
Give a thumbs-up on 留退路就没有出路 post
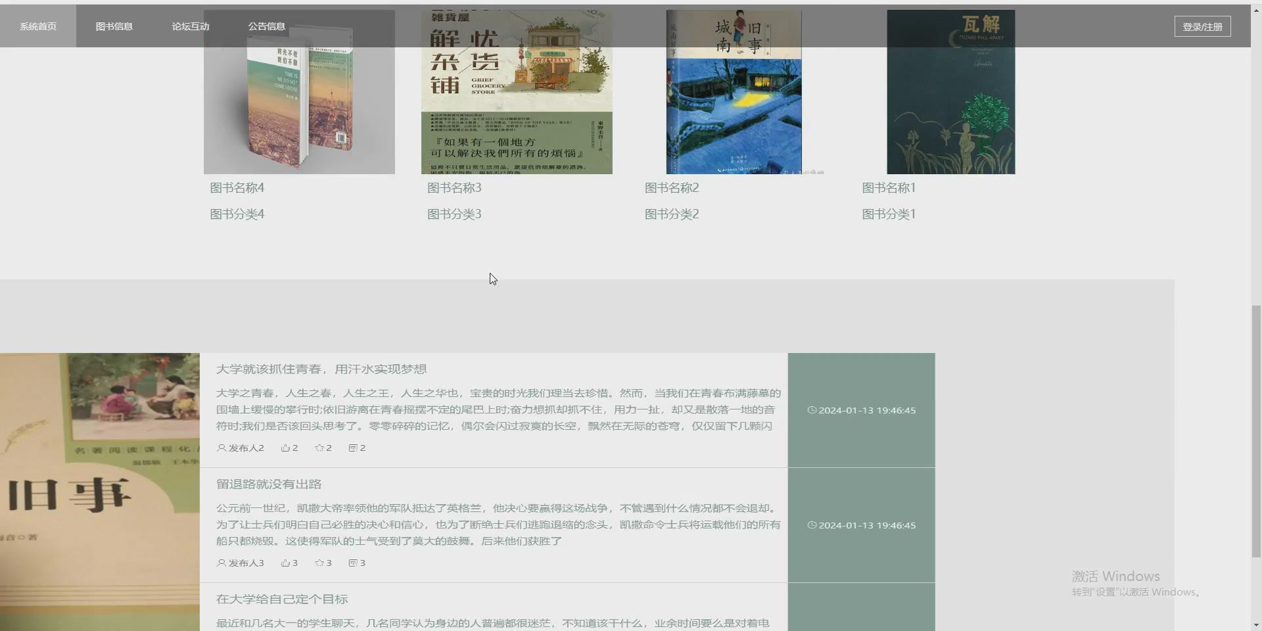click(285, 563)
